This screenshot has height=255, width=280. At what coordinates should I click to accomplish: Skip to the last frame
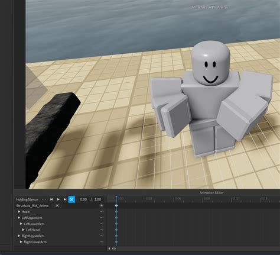point(65,199)
